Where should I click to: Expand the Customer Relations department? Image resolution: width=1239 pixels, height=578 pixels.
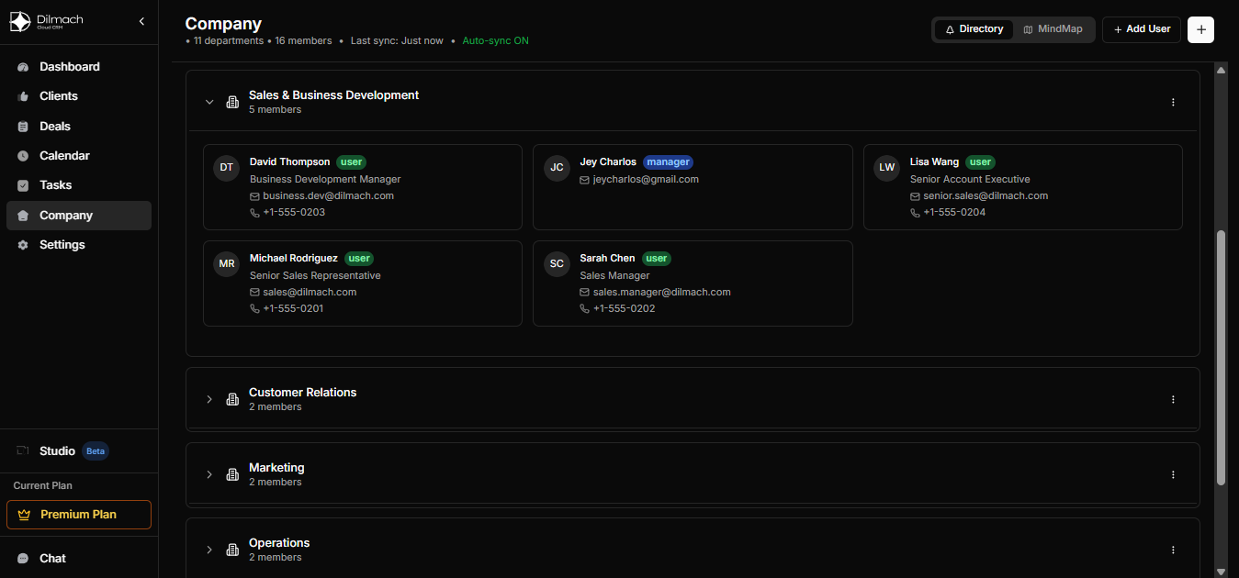click(x=209, y=399)
